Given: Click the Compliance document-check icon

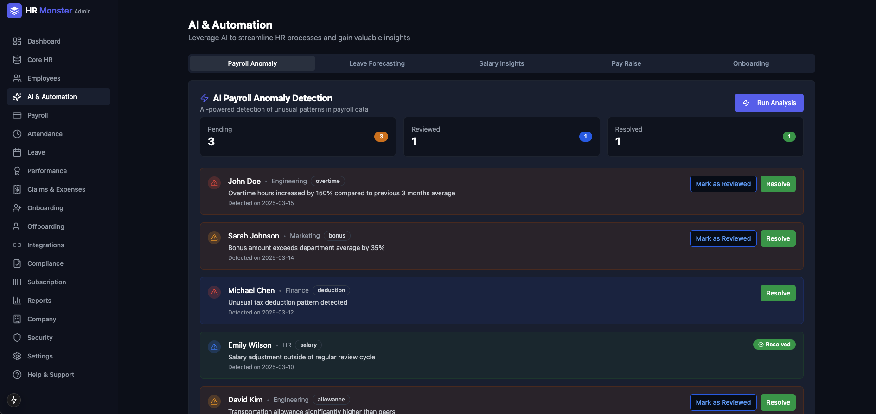Looking at the screenshot, I should [17, 263].
